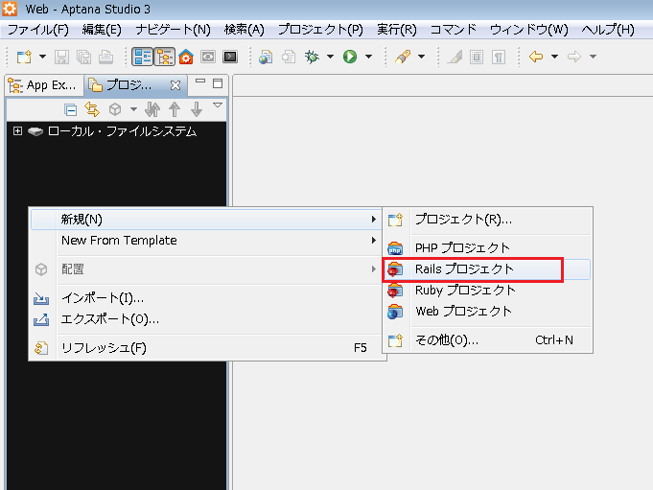
Task: Click the Back navigation yellow arrow
Action: click(536, 58)
